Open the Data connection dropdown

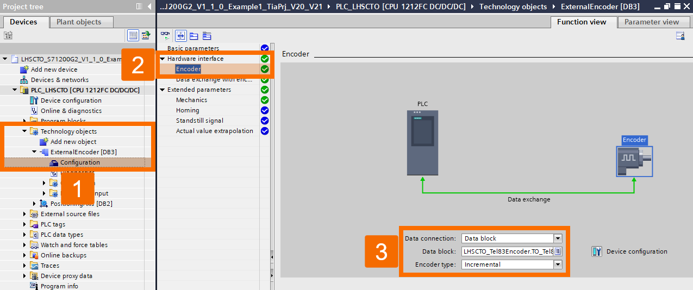[558, 238]
